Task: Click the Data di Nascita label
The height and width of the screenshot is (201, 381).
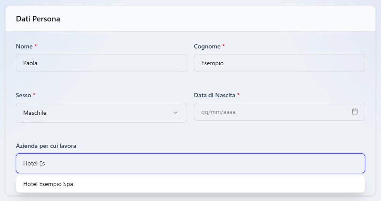Action: click(x=215, y=95)
